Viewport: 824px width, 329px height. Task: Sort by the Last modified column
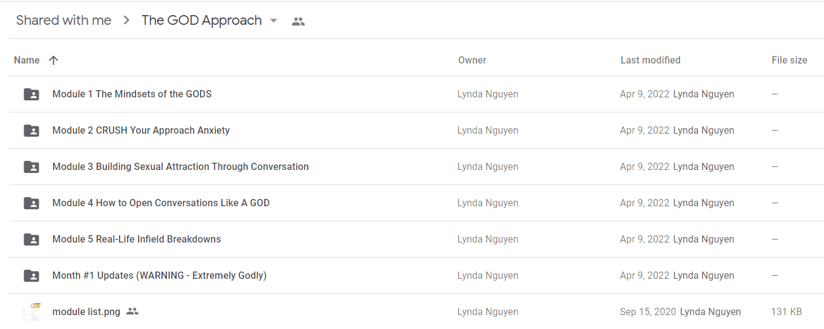[650, 60]
